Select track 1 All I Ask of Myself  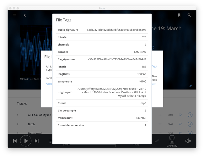40,115
